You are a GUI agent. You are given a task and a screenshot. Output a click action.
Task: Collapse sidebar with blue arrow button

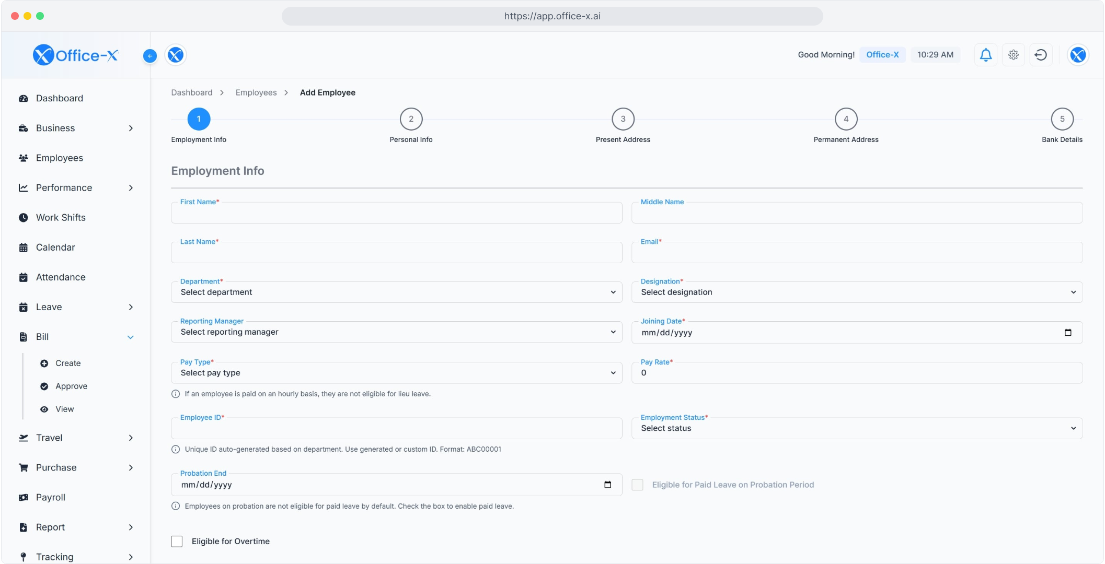tap(150, 56)
